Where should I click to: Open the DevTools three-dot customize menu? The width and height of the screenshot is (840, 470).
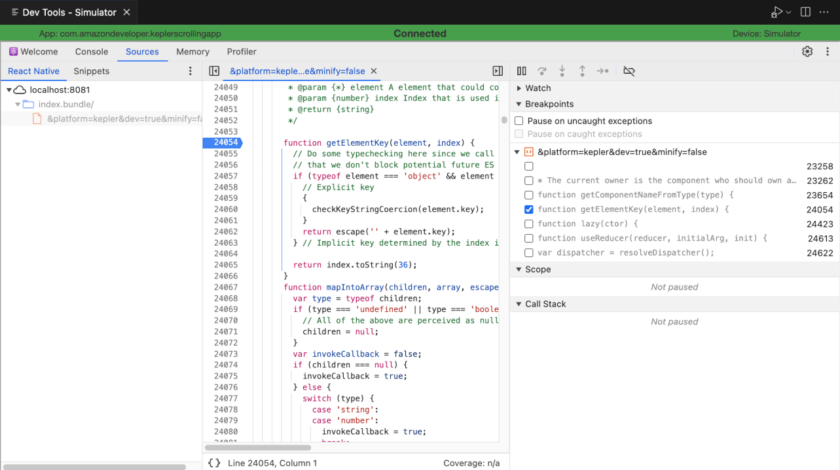point(828,52)
